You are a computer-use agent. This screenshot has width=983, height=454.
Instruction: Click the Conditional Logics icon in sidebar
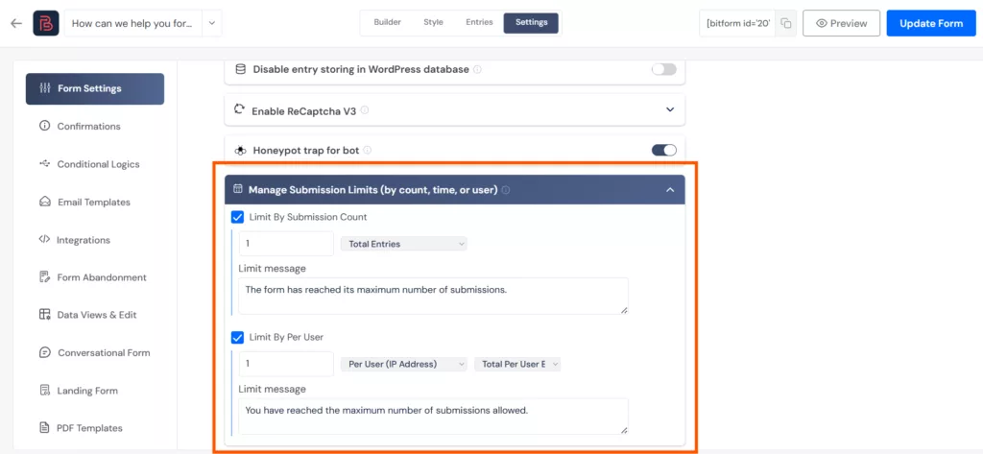pyautogui.click(x=44, y=164)
